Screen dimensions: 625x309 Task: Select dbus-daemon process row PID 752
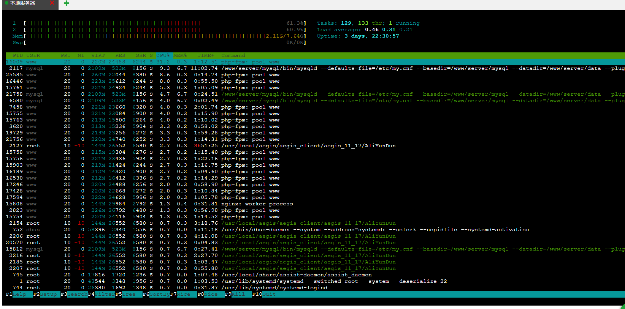pyautogui.click(x=315, y=230)
